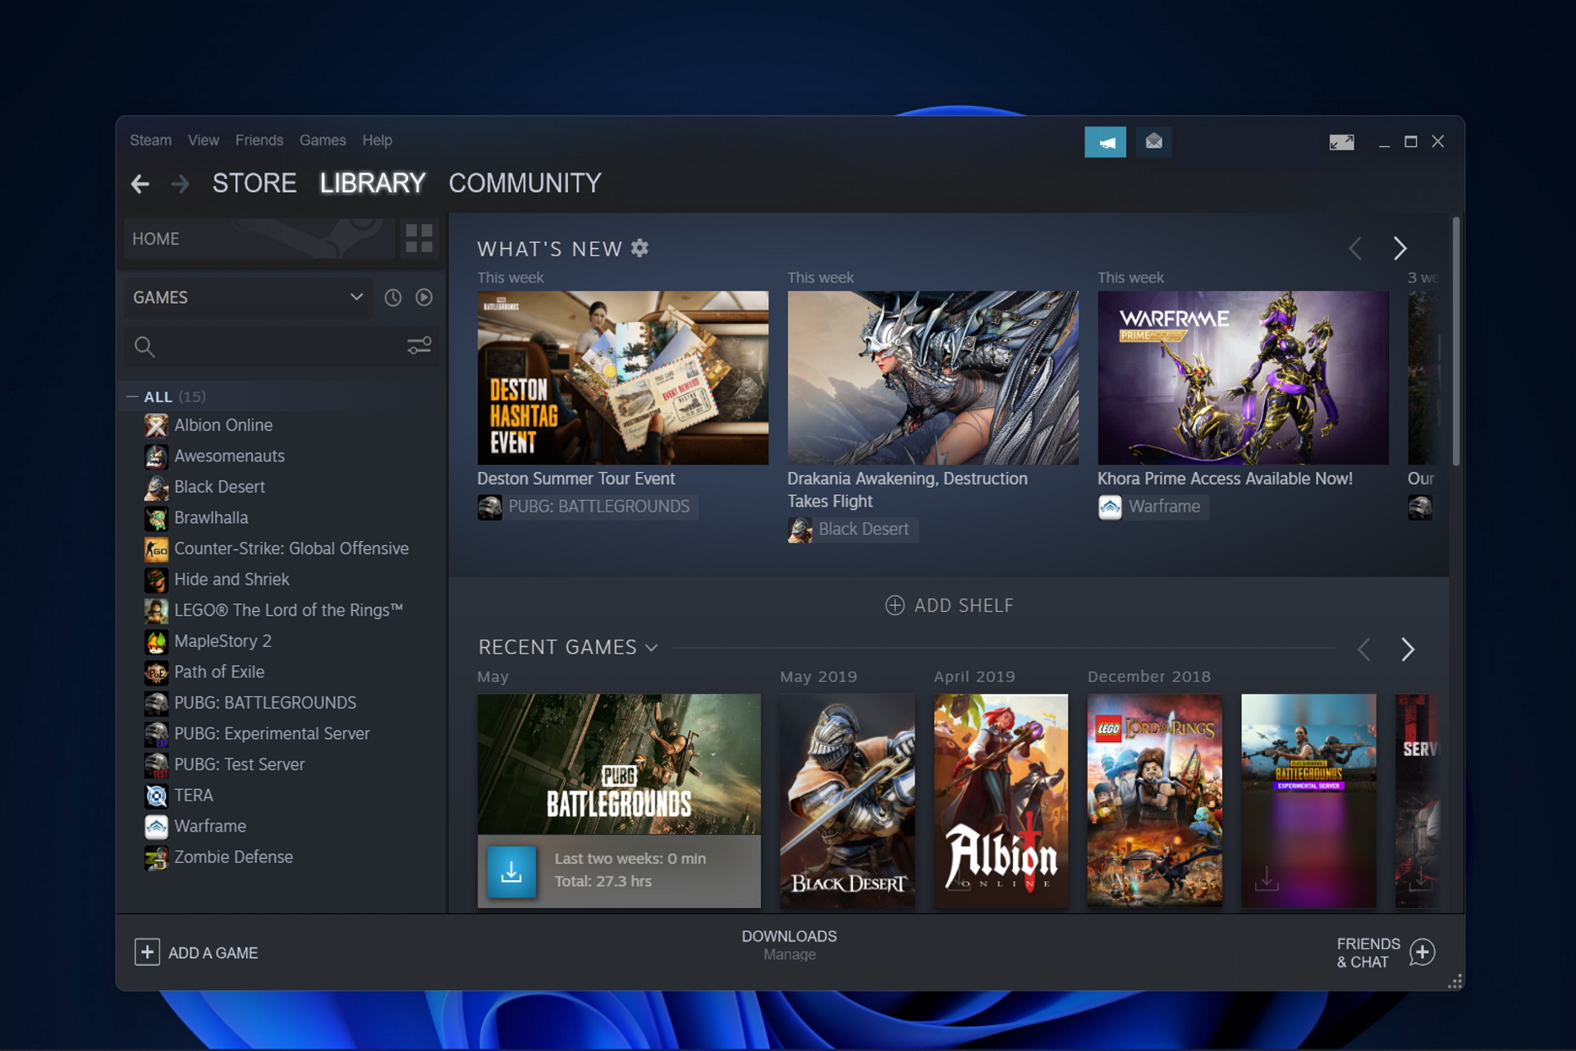Switch to the STORE tab

coord(254,183)
